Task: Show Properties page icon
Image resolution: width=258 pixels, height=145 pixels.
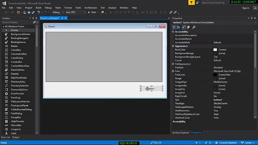Action: point(184,27)
